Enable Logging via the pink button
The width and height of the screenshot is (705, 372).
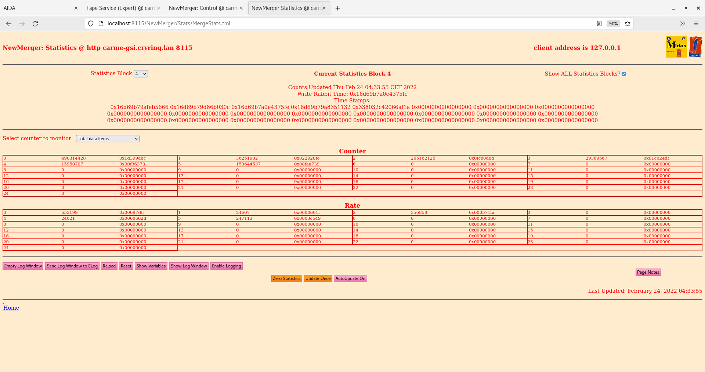226,266
